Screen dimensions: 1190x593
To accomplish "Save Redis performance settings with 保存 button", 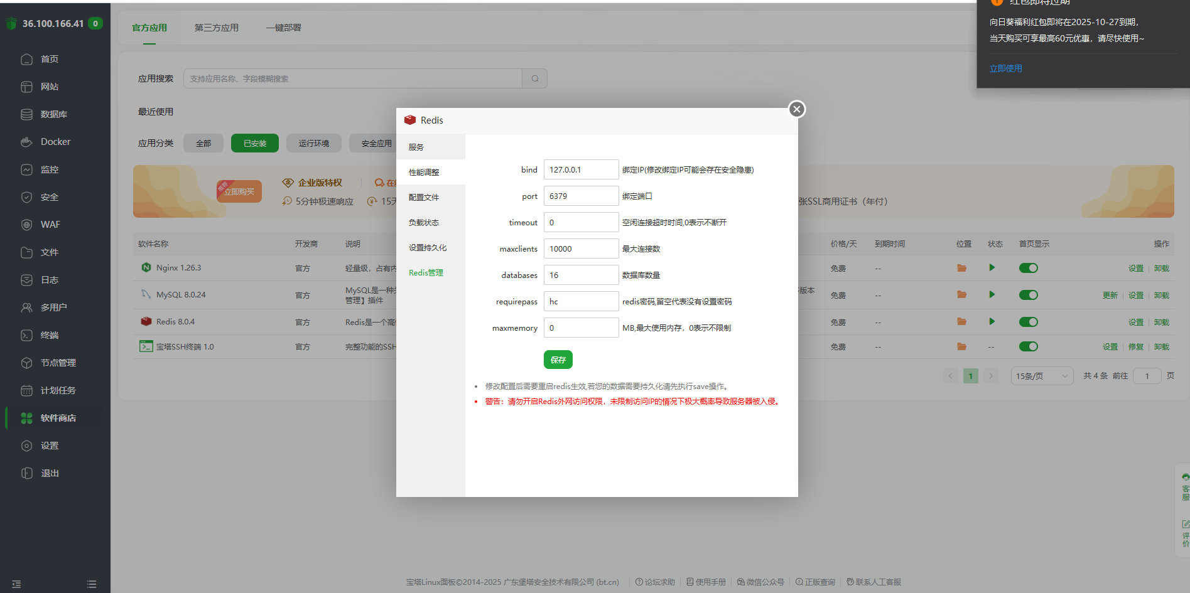I will [x=558, y=359].
